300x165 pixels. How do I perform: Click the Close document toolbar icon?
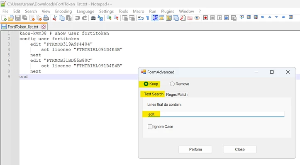click(32, 18)
